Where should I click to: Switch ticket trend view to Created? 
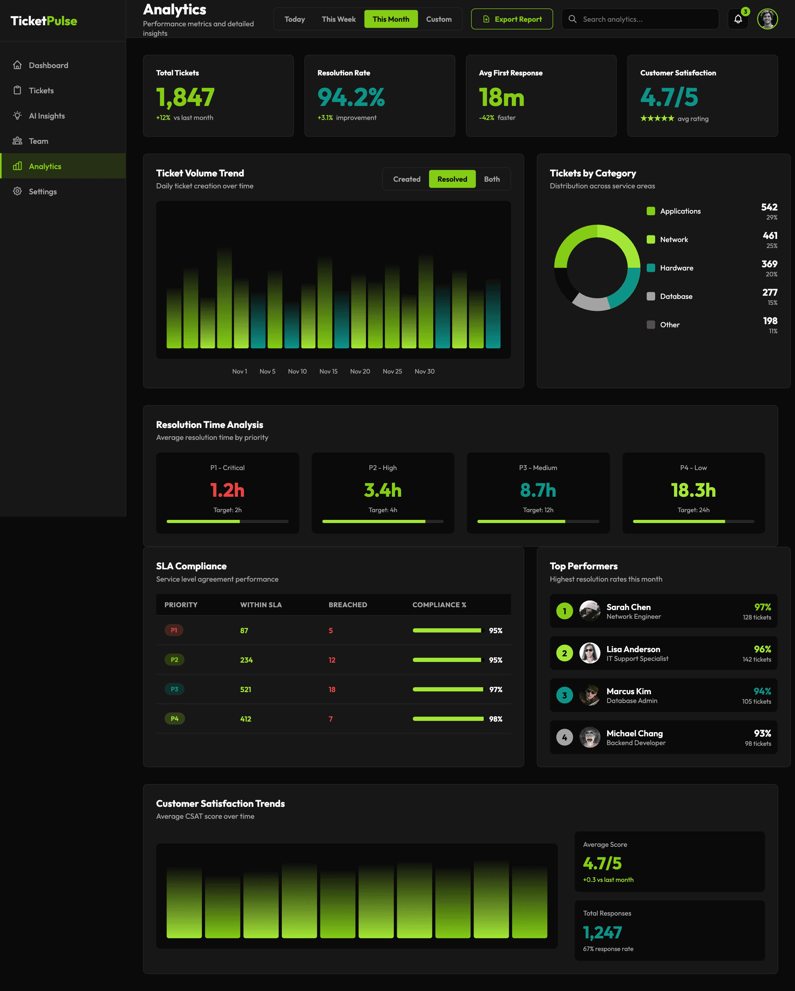(407, 179)
